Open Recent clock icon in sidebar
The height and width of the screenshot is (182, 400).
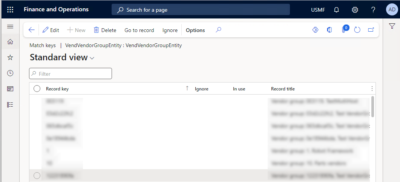[10, 73]
